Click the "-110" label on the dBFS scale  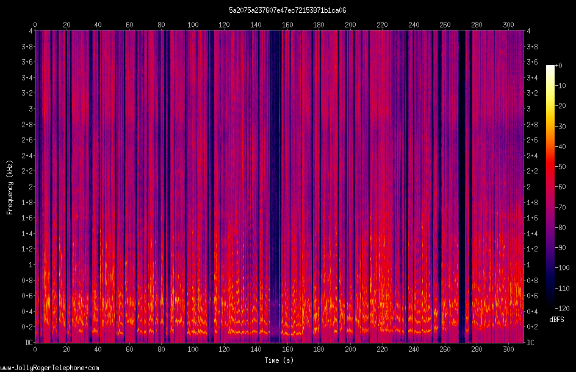pyautogui.click(x=562, y=289)
